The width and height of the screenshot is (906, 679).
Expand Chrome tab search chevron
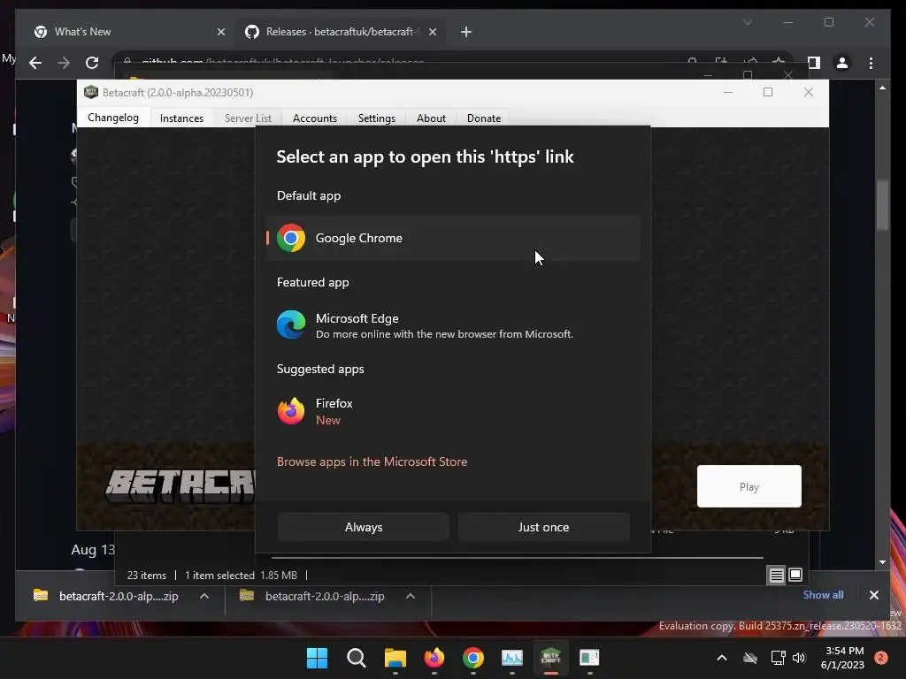click(747, 22)
